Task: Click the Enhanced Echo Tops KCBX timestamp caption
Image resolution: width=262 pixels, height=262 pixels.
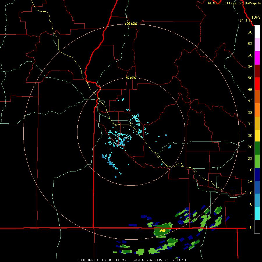Action: click(x=132, y=260)
